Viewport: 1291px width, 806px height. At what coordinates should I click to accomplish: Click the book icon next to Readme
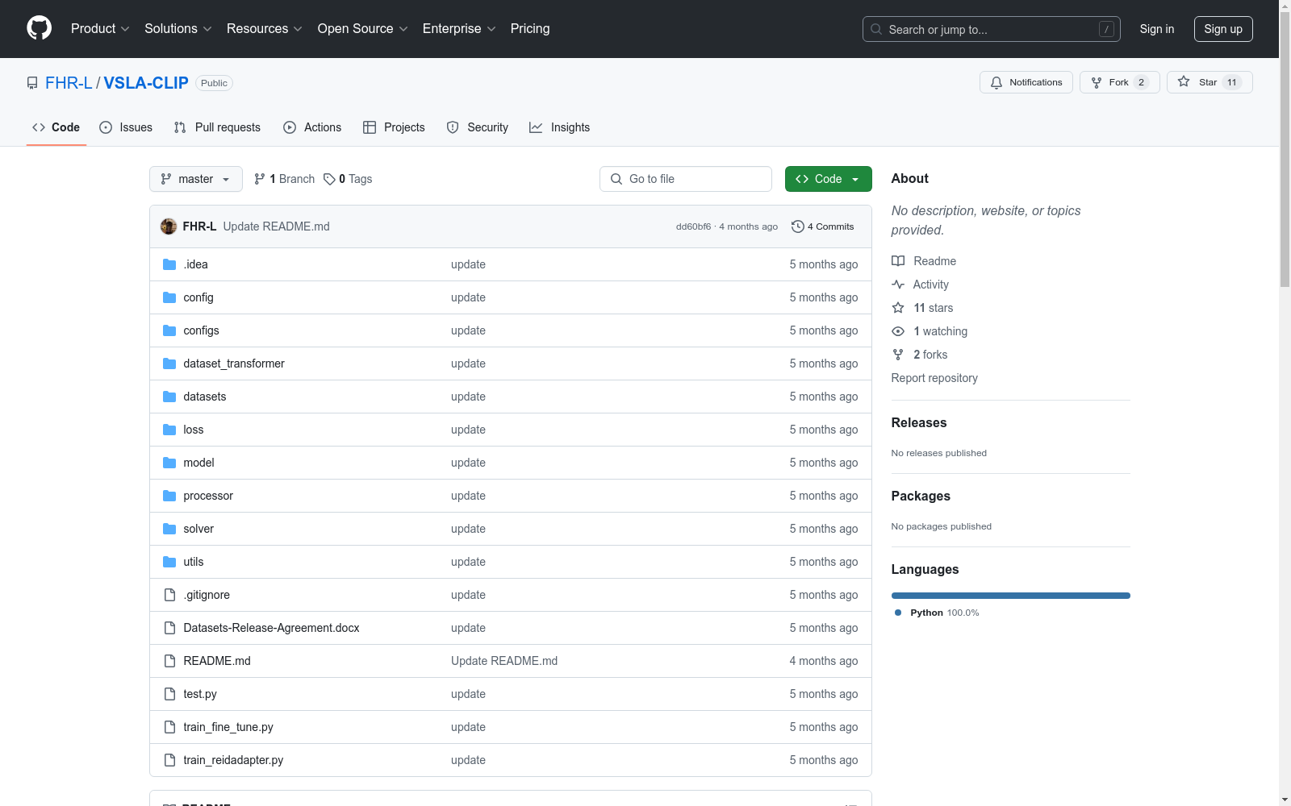[x=898, y=261]
